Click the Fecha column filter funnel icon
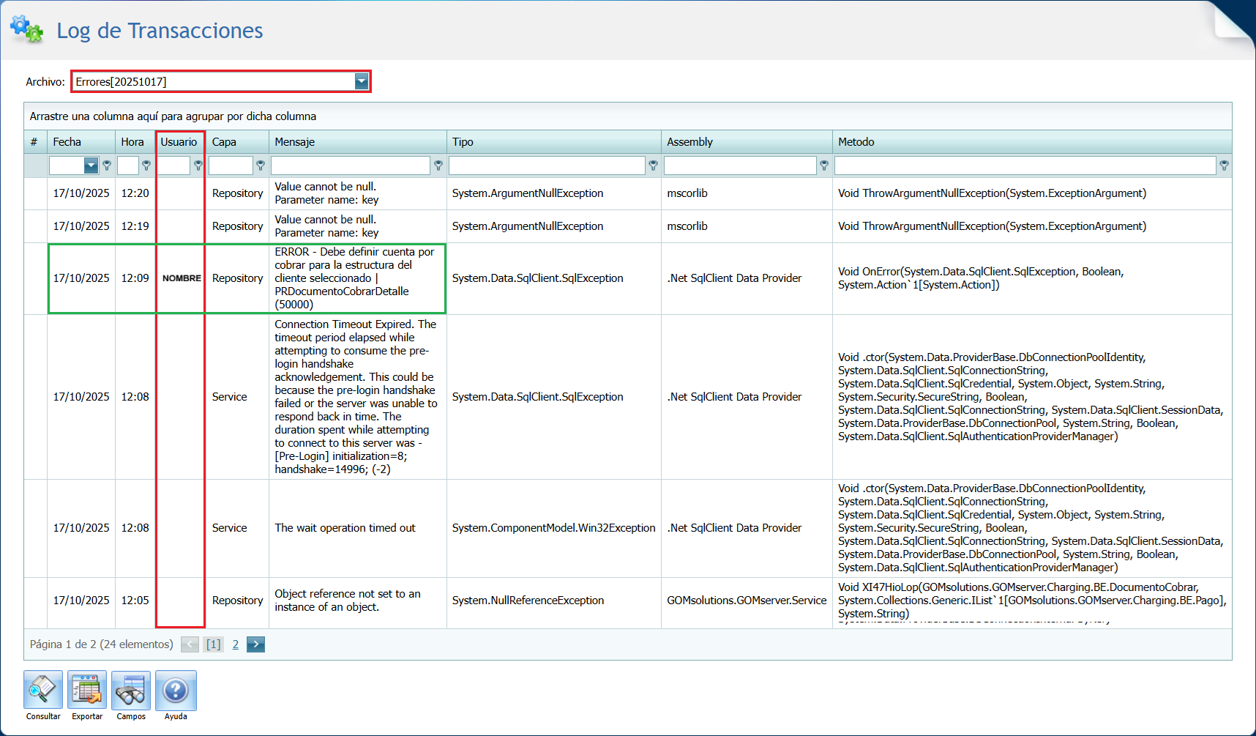 108,166
